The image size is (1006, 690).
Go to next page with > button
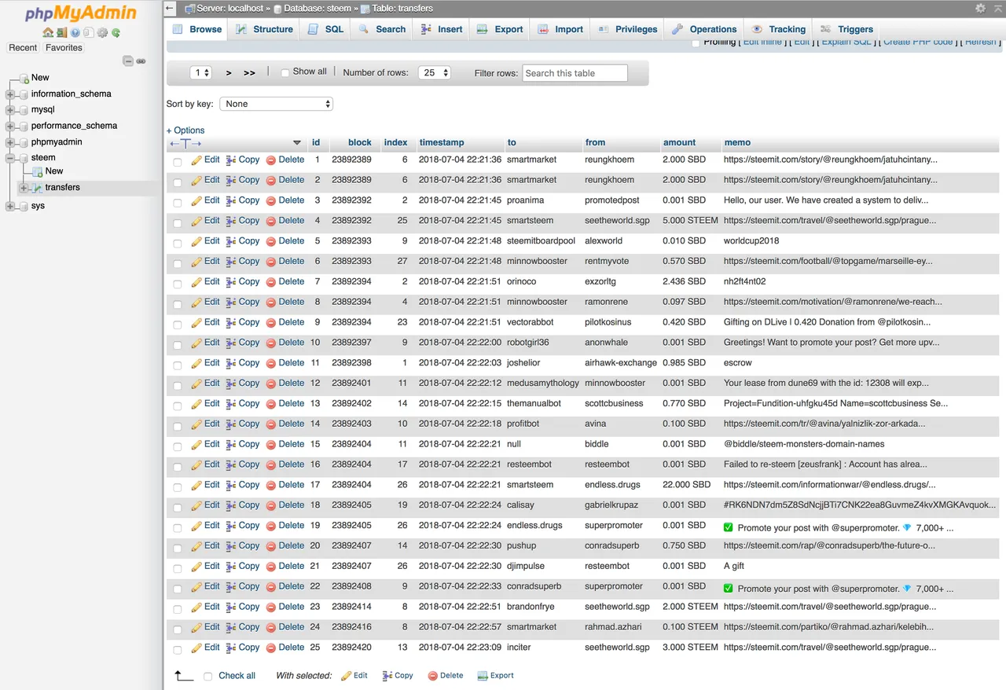click(x=229, y=73)
